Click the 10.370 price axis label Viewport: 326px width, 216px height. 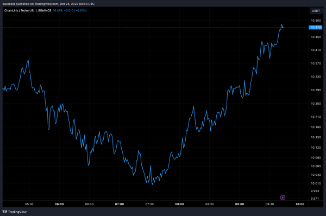[316, 63]
